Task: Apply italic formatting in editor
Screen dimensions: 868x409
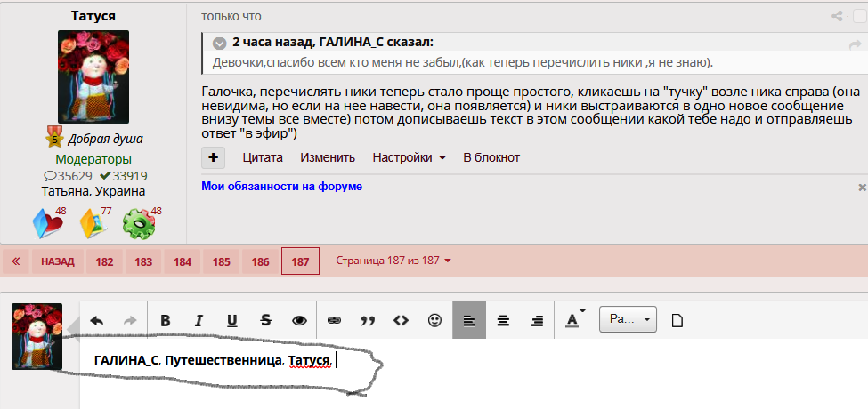Action: click(199, 320)
